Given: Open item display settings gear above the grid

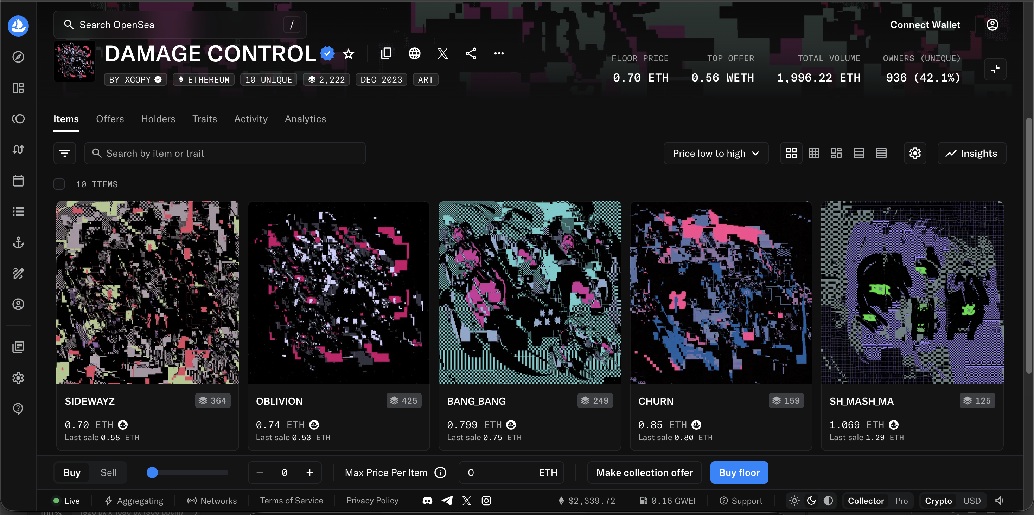Looking at the screenshot, I should [915, 153].
